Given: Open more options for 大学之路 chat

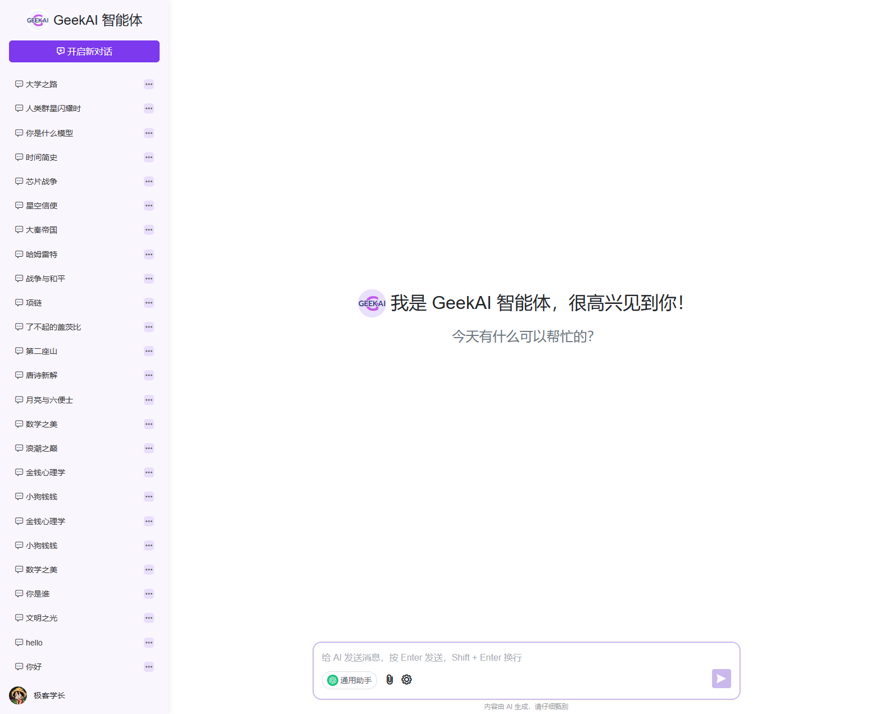Looking at the screenshot, I should [x=149, y=84].
